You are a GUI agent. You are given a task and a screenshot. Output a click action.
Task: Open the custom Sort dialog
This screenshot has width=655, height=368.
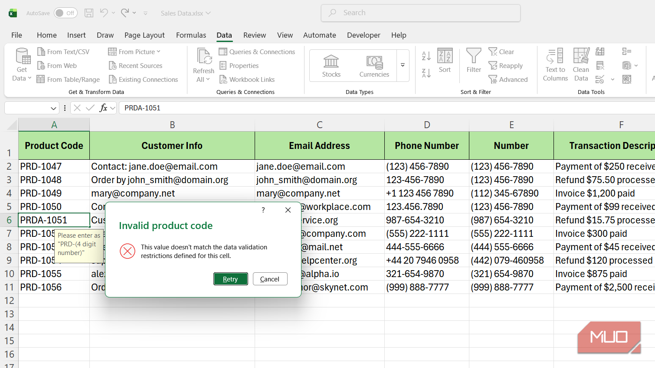point(445,61)
